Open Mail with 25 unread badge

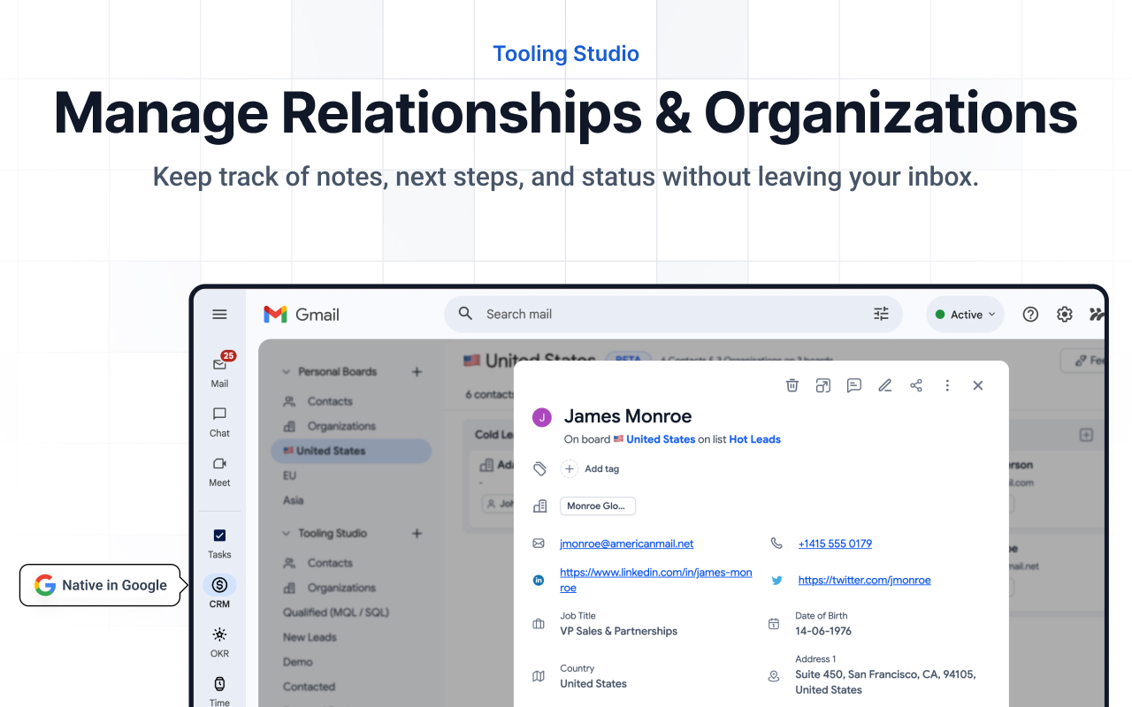[x=220, y=369]
